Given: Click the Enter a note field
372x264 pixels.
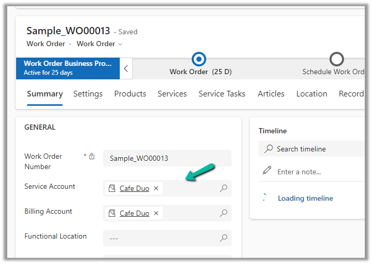Looking at the screenshot, I should click(316, 172).
